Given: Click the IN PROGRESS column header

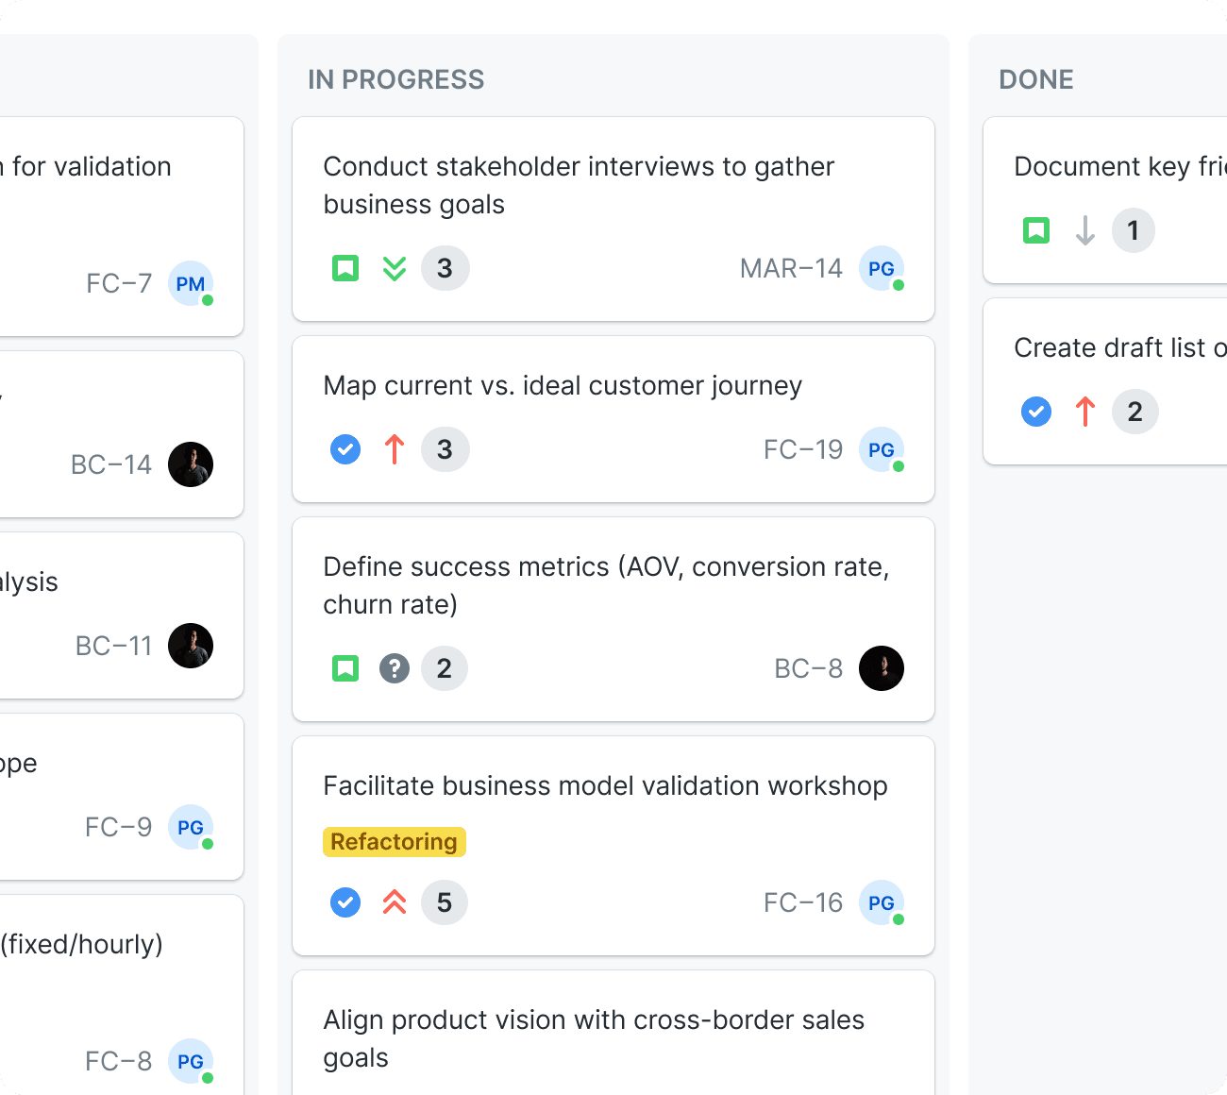Looking at the screenshot, I should click(396, 79).
